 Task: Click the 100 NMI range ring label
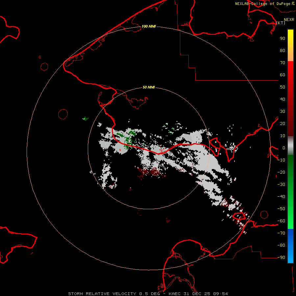click(x=149, y=26)
